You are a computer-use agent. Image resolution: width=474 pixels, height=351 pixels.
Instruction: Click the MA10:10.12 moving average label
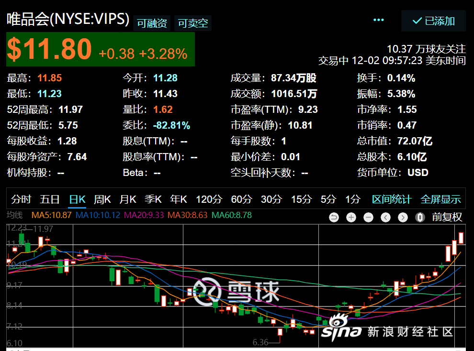tap(98, 215)
